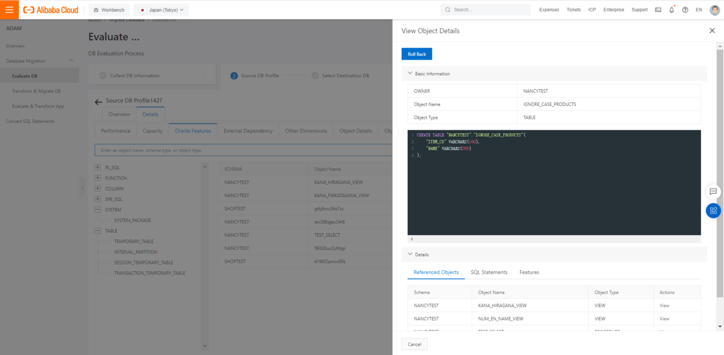Open the Tickets menu

(574, 10)
